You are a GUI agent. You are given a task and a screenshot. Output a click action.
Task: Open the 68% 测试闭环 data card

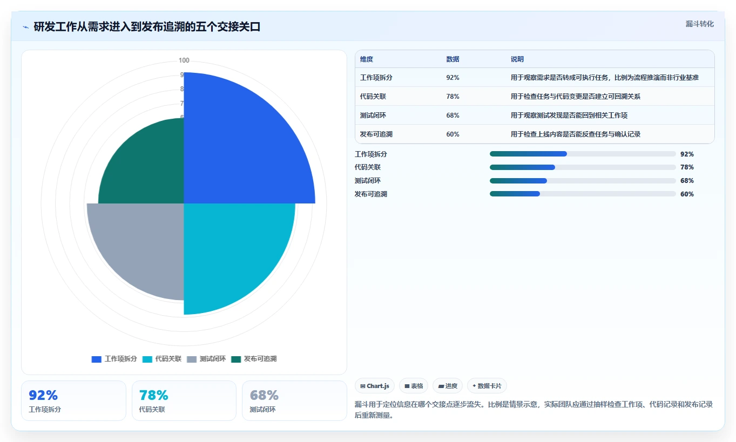click(x=294, y=401)
